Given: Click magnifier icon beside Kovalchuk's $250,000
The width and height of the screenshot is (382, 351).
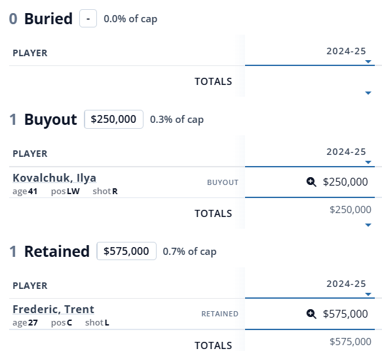Looking at the screenshot, I should point(311,182).
